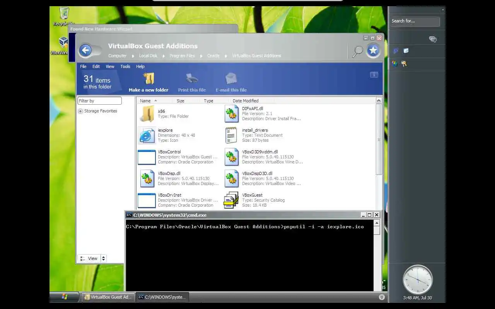Click the details pane toggle icon in toolbar
This screenshot has width=495, height=309.
click(374, 75)
